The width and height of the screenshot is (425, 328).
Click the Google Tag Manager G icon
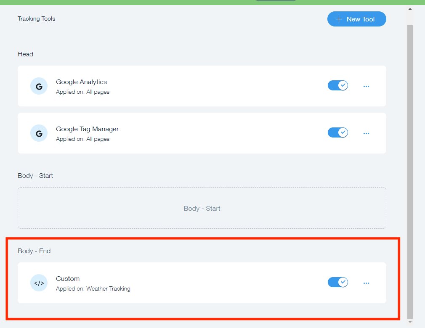point(39,133)
